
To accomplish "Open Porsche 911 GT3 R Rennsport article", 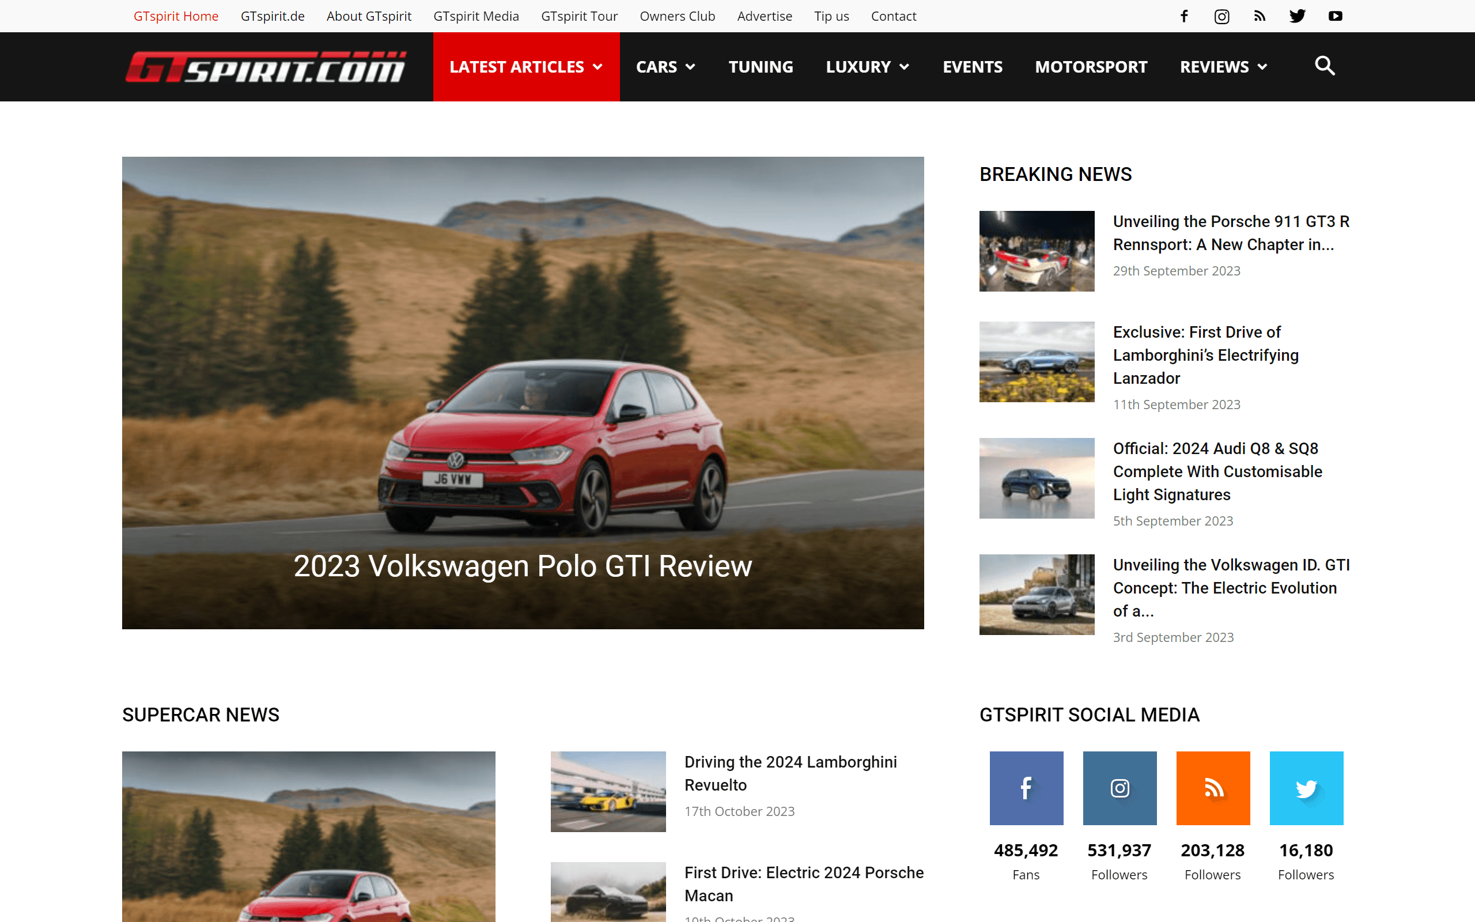I will pos(1231,233).
